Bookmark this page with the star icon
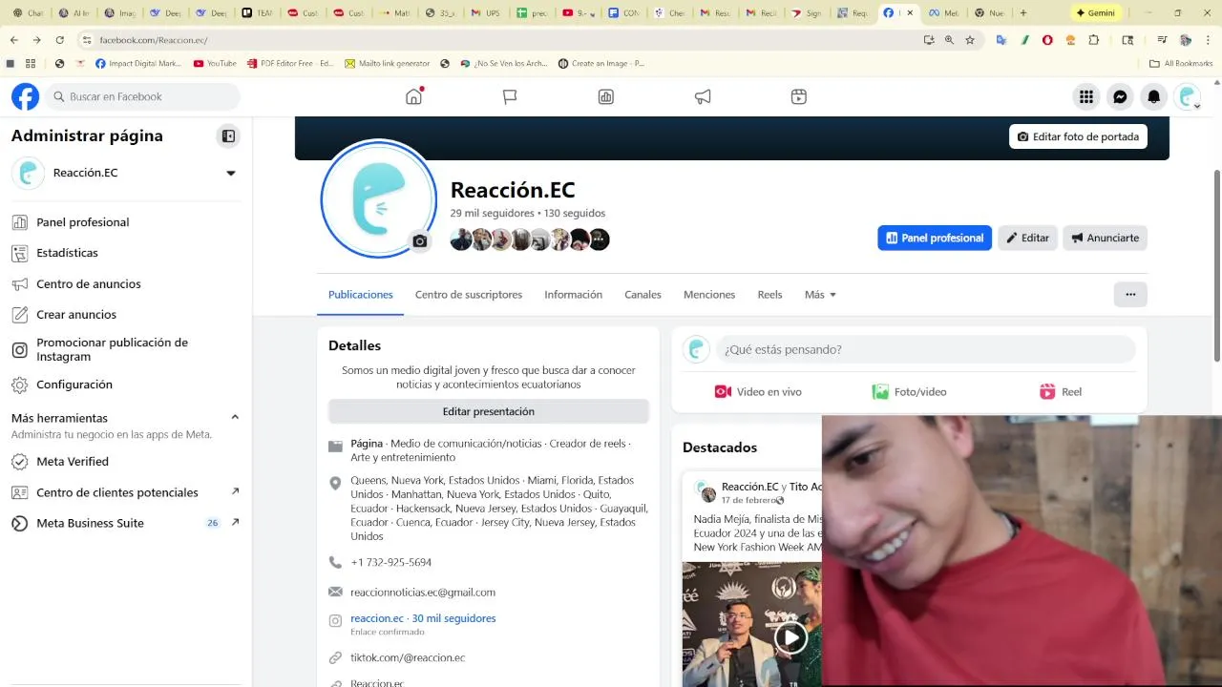Viewport: 1222px width, 687px height. [x=970, y=40]
